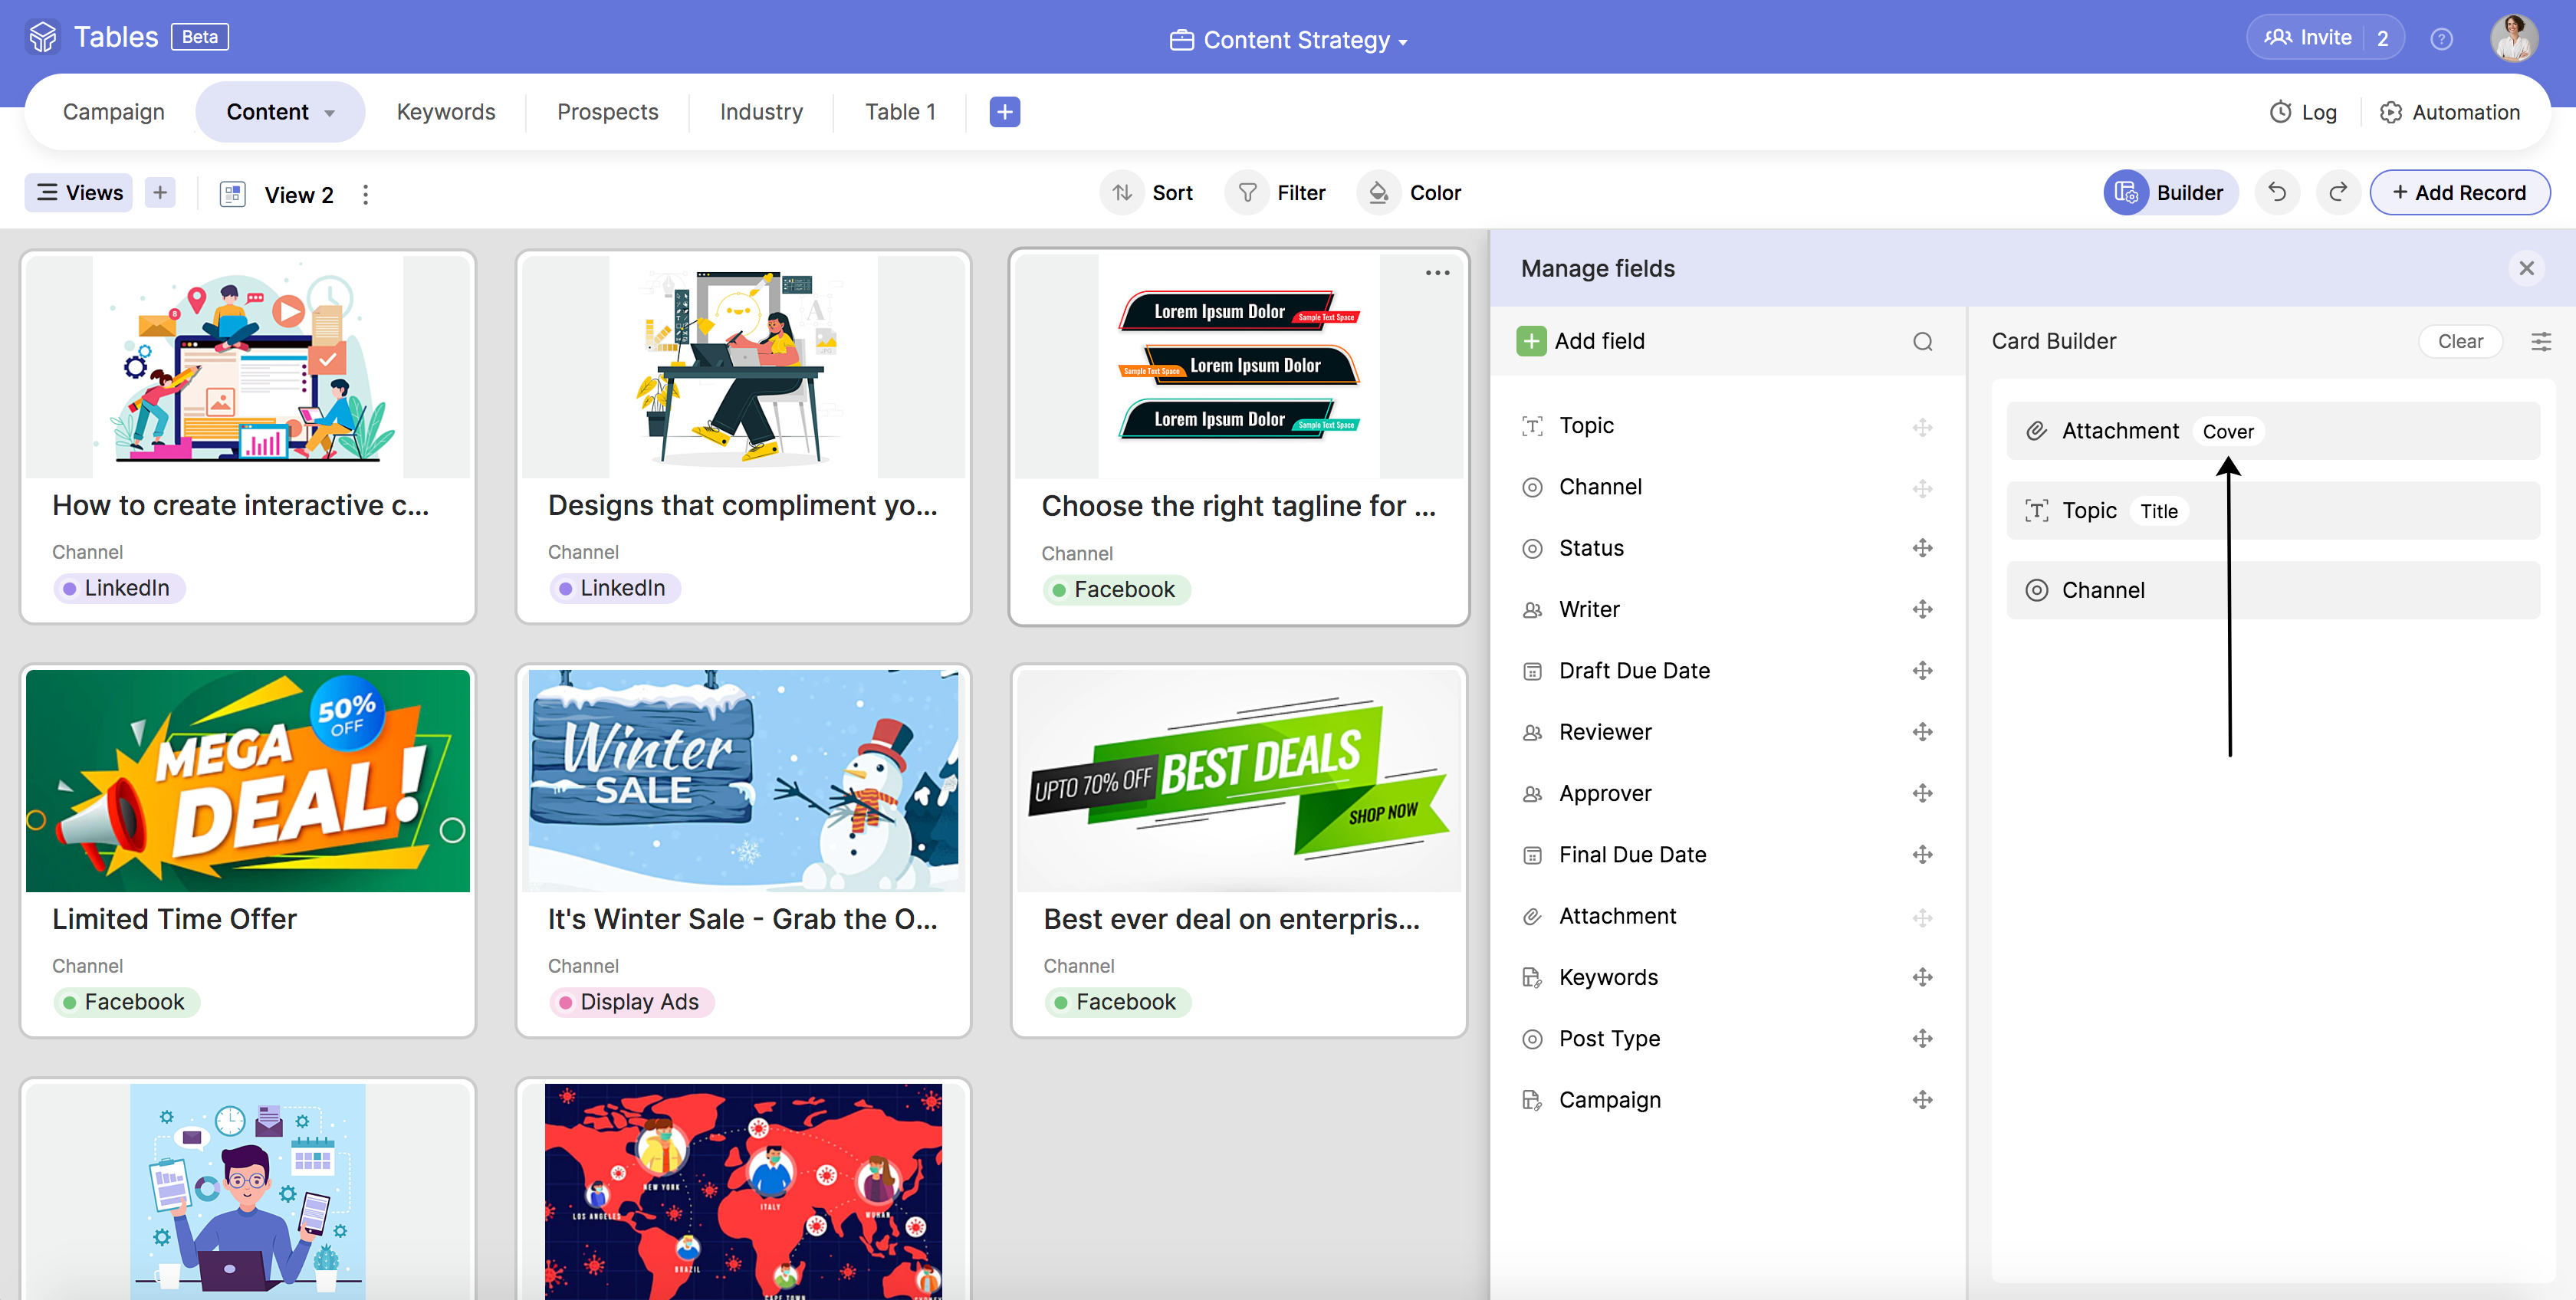Image resolution: width=2576 pixels, height=1300 pixels.
Task: Switch to the Prospects tab
Action: (x=607, y=112)
